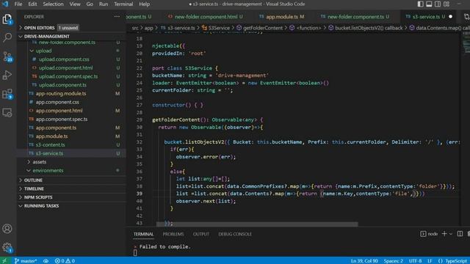Open the Run and Debug view
This screenshot has height=264, width=470.
coord(7,75)
